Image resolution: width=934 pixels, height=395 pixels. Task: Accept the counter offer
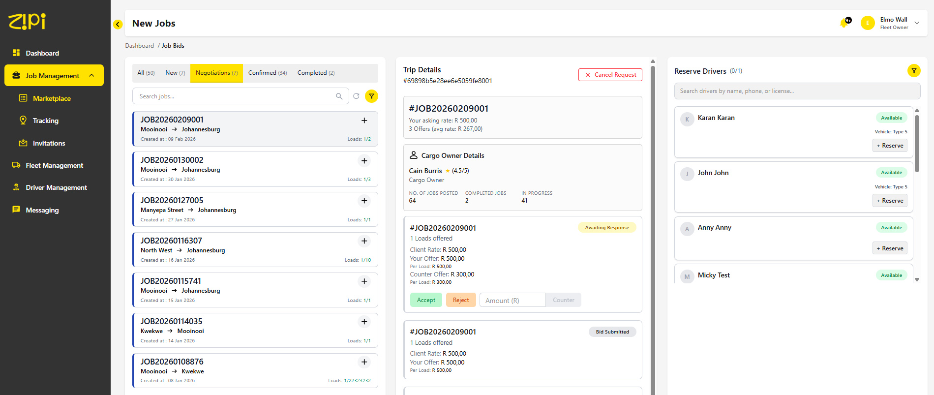pyautogui.click(x=426, y=300)
